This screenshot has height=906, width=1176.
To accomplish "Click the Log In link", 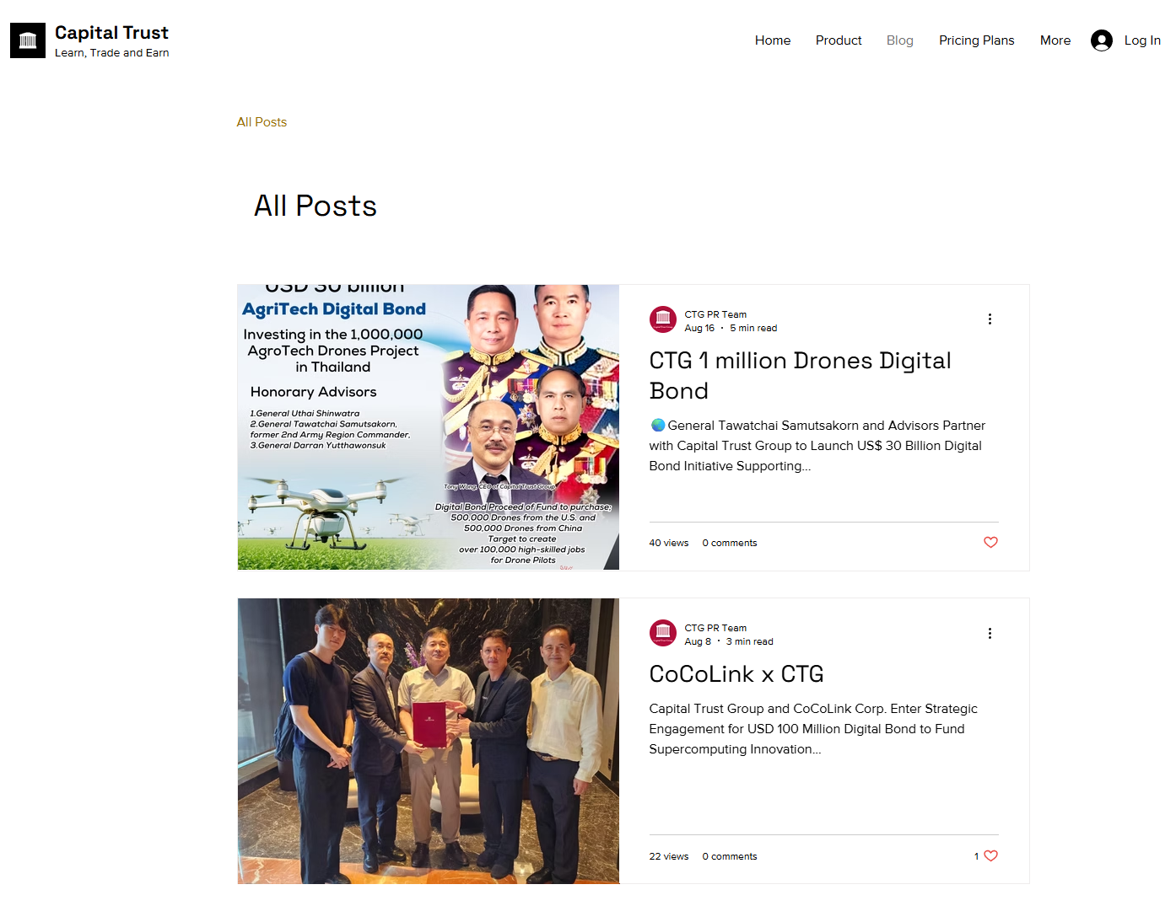I will tap(1141, 40).
